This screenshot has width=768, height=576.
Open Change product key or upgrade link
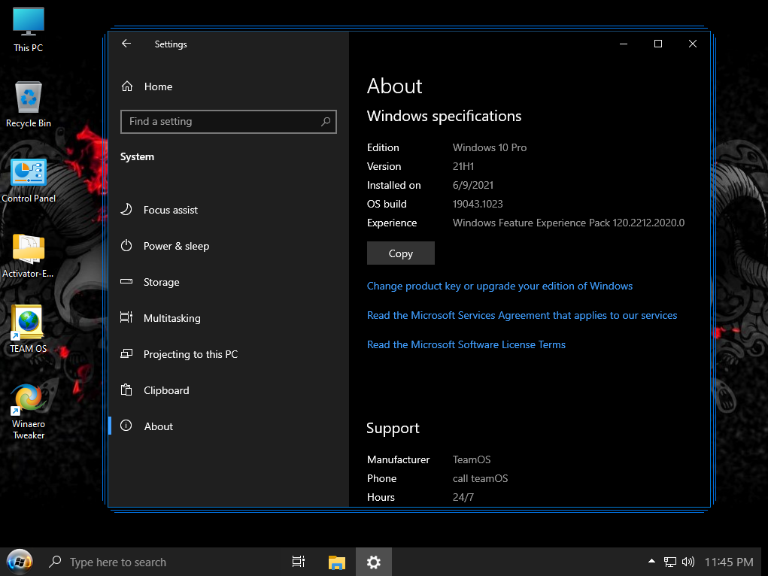tap(499, 286)
